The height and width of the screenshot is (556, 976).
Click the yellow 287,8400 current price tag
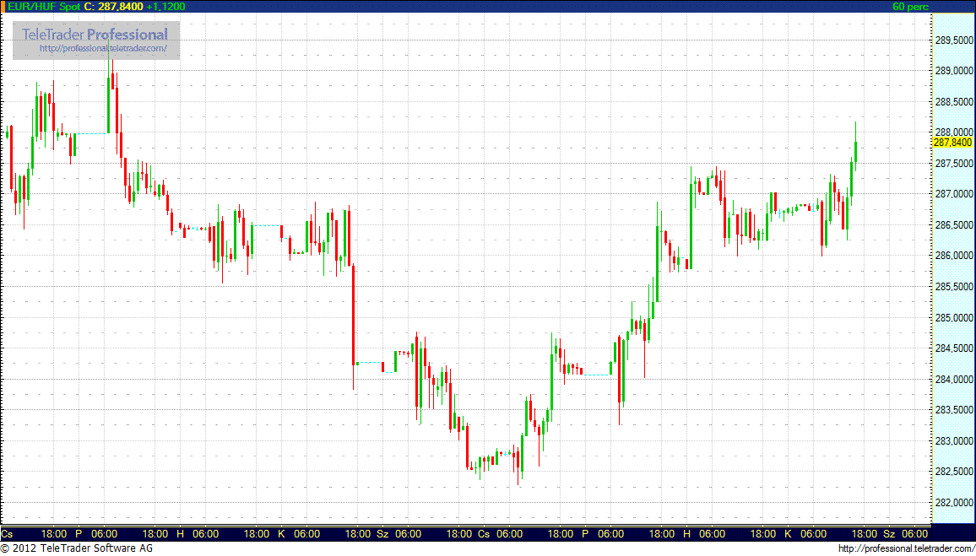pos(952,143)
